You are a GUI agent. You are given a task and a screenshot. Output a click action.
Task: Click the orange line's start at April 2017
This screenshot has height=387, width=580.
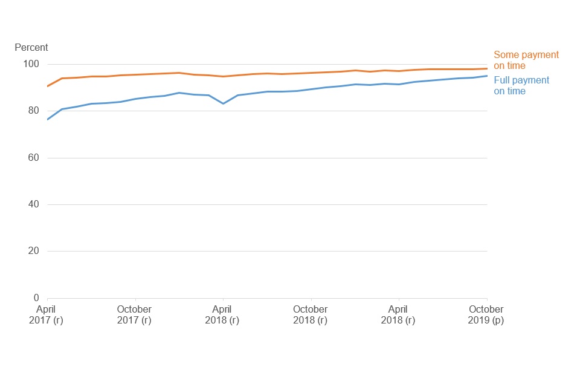tap(48, 86)
